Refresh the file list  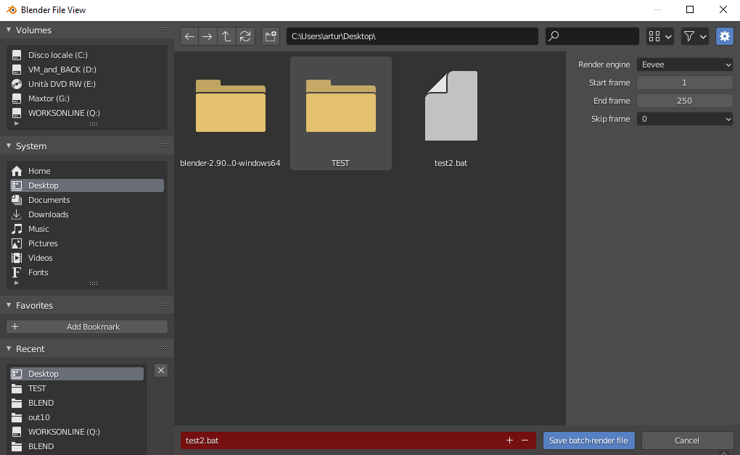[245, 36]
